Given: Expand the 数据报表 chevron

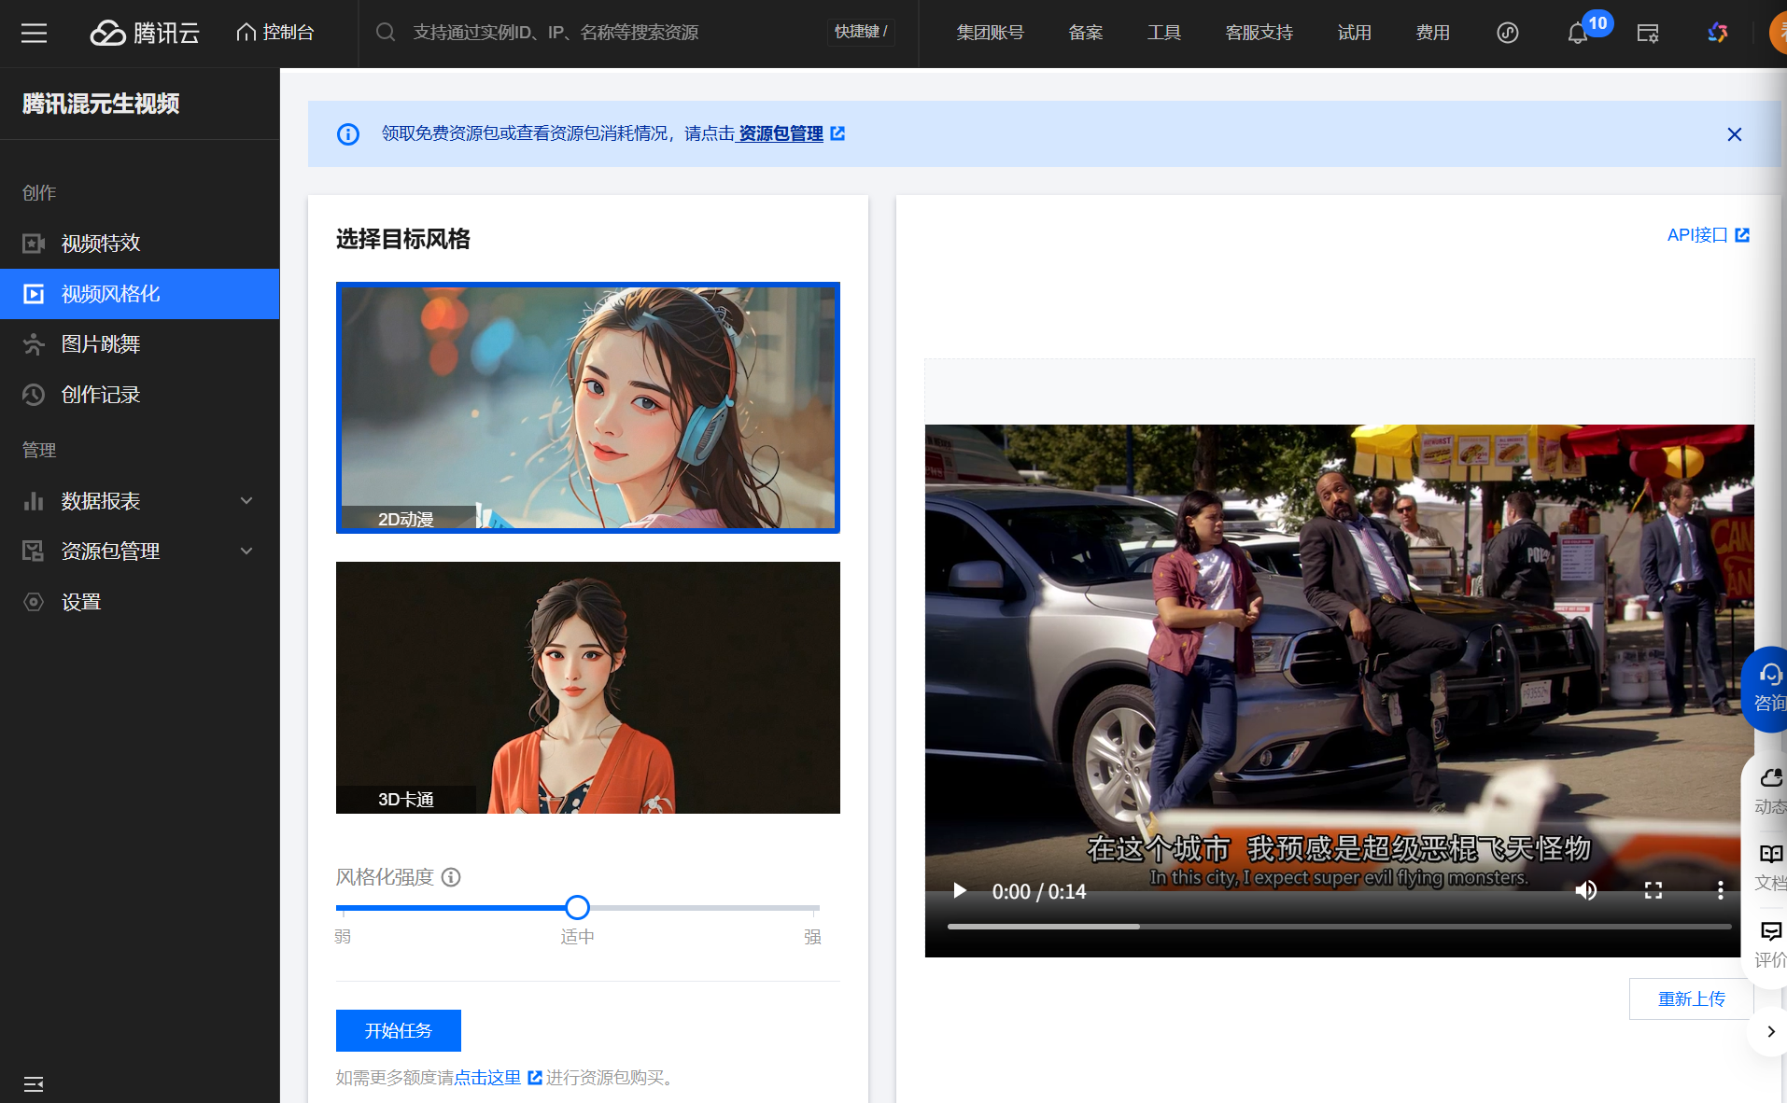Looking at the screenshot, I should [x=246, y=501].
